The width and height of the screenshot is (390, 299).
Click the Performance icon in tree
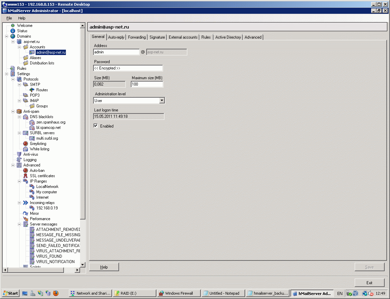pyautogui.click(x=25, y=219)
